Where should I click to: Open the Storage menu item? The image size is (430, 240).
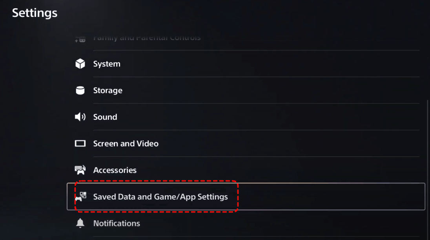pos(108,90)
